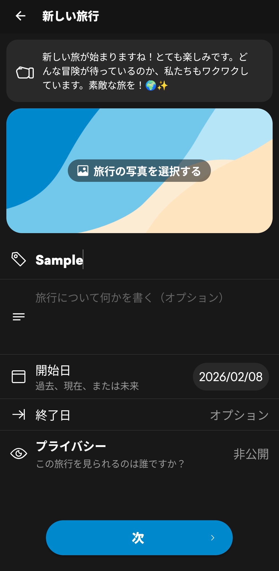Tap the text lines description icon
This screenshot has height=571, width=279.
coord(19,317)
